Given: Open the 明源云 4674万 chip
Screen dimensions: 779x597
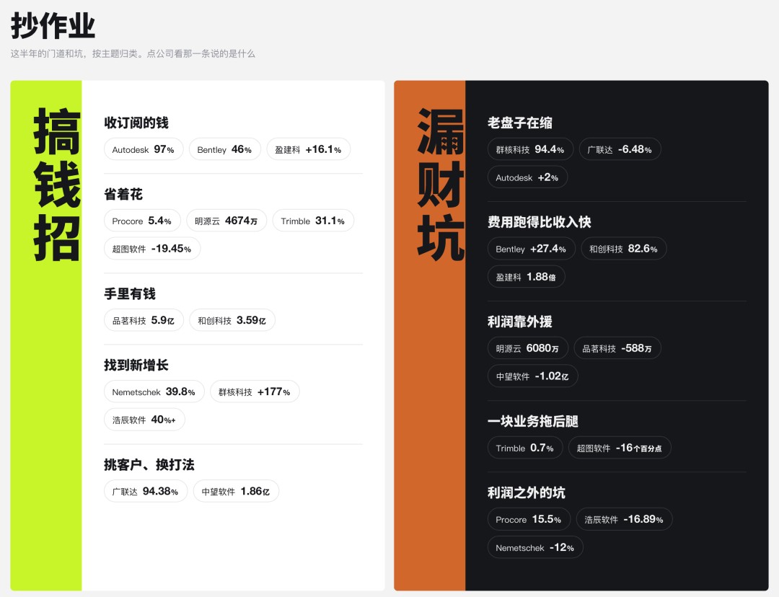Looking at the screenshot, I should (x=226, y=221).
